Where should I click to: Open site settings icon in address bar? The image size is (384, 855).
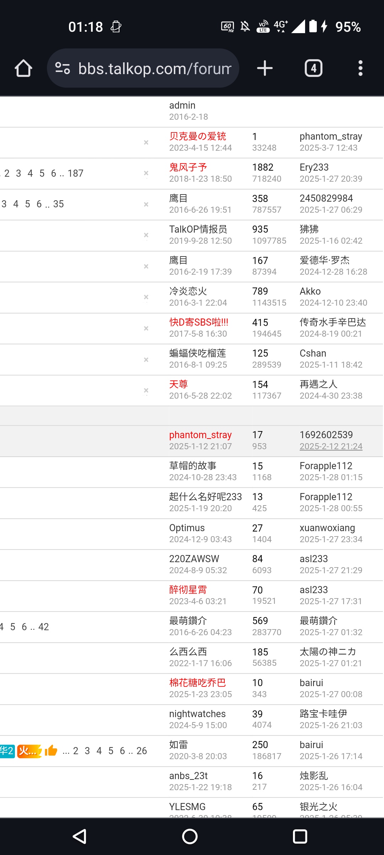[x=63, y=68]
